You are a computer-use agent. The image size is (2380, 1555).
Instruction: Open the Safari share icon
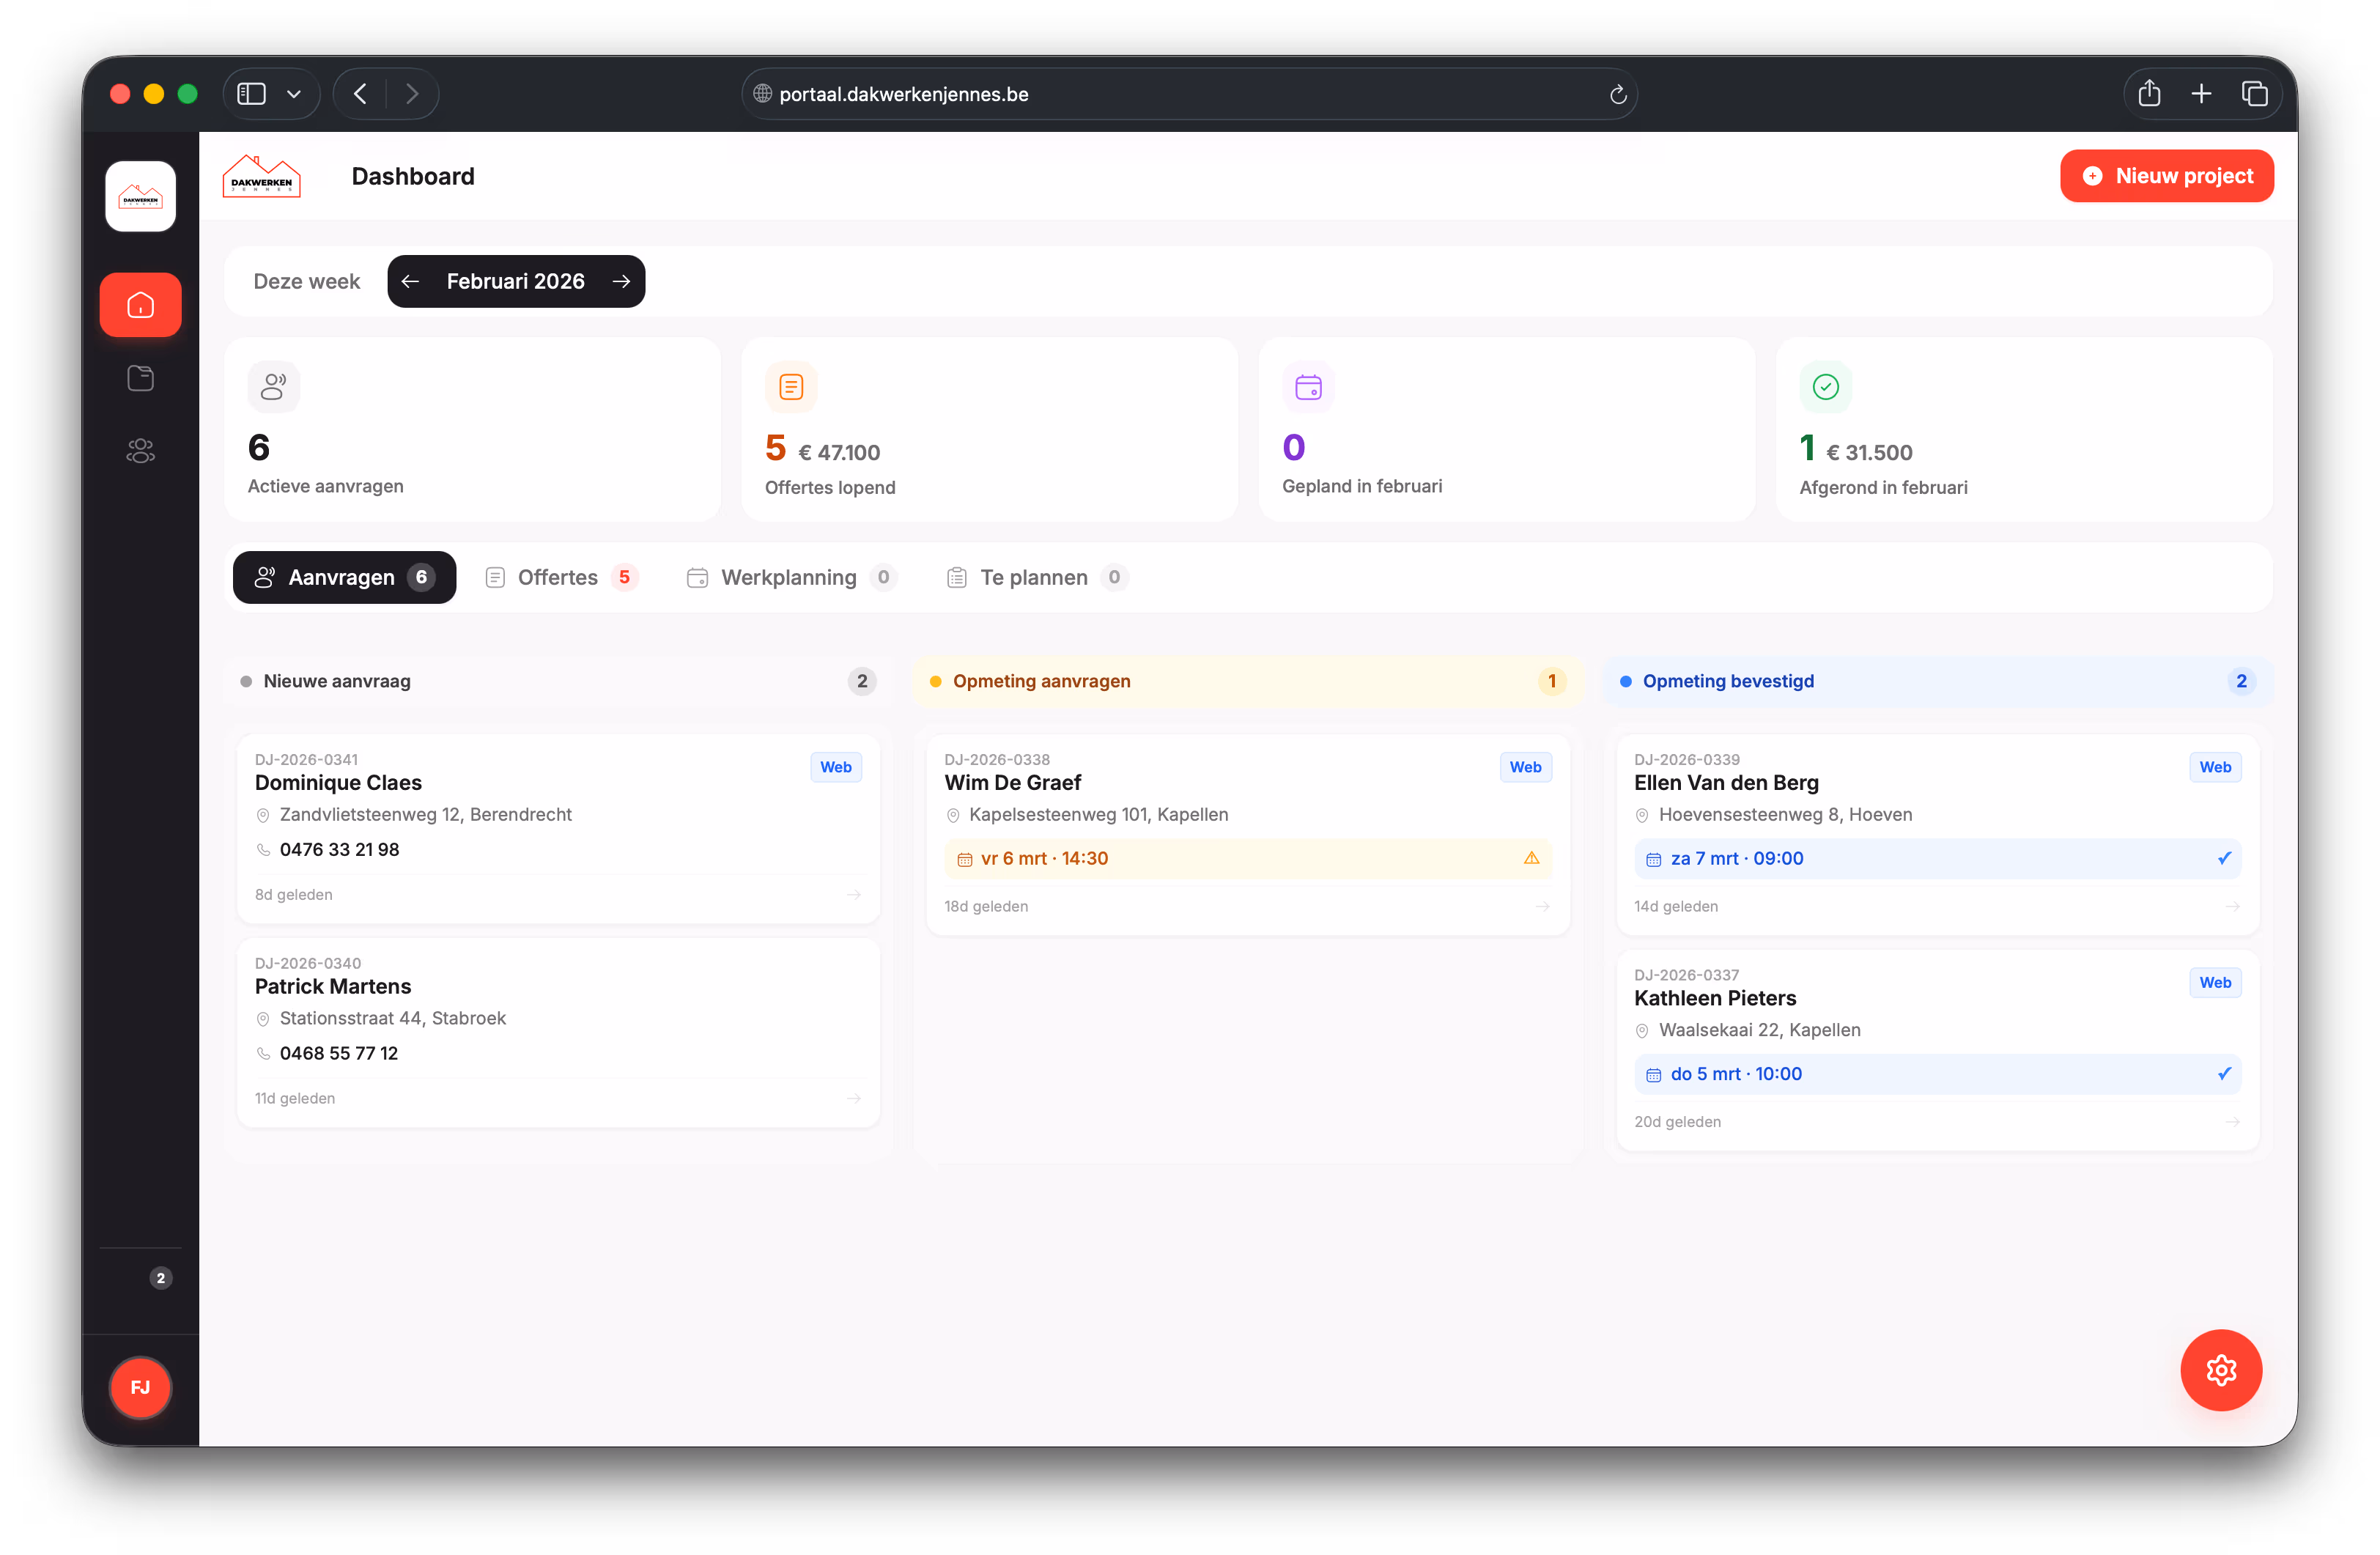pyautogui.click(x=2149, y=93)
